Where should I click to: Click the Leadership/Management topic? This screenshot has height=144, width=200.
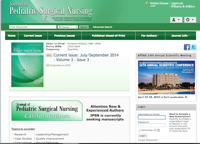coord(52,134)
